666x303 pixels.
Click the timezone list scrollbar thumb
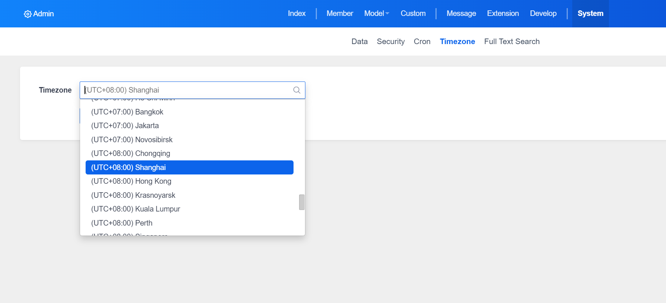pos(302,202)
